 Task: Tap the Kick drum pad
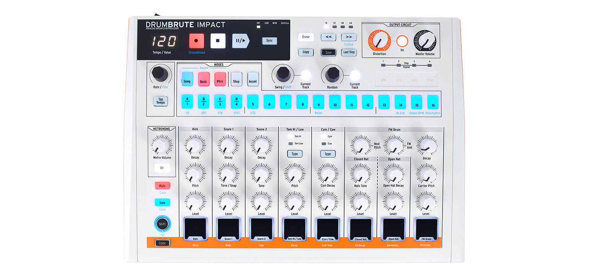tap(195, 228)
